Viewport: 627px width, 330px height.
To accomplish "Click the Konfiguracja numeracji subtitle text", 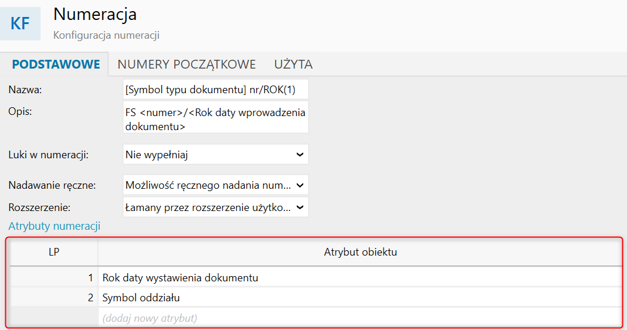I will tap(106, 35).
